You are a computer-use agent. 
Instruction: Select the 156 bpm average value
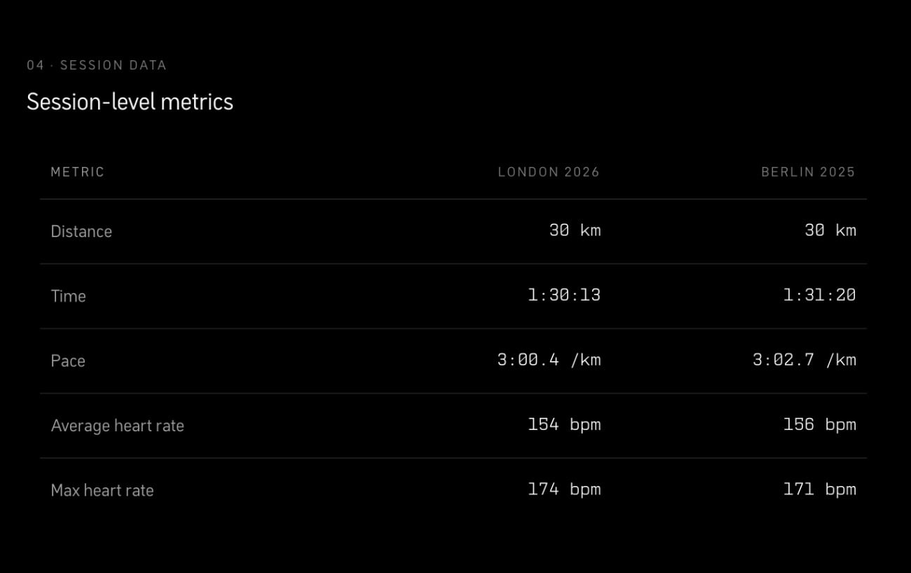pos(819,424)
